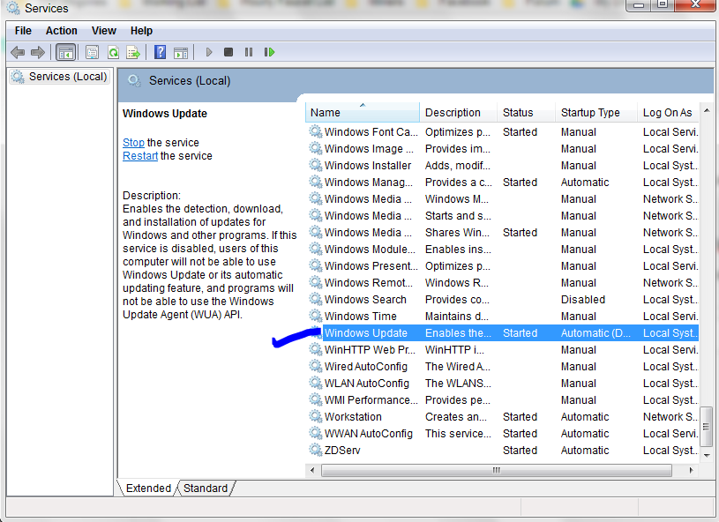719x522 pixels.
Task: Click the gear icon beside Windows Font Cache
Action: (x=316, y=132)
